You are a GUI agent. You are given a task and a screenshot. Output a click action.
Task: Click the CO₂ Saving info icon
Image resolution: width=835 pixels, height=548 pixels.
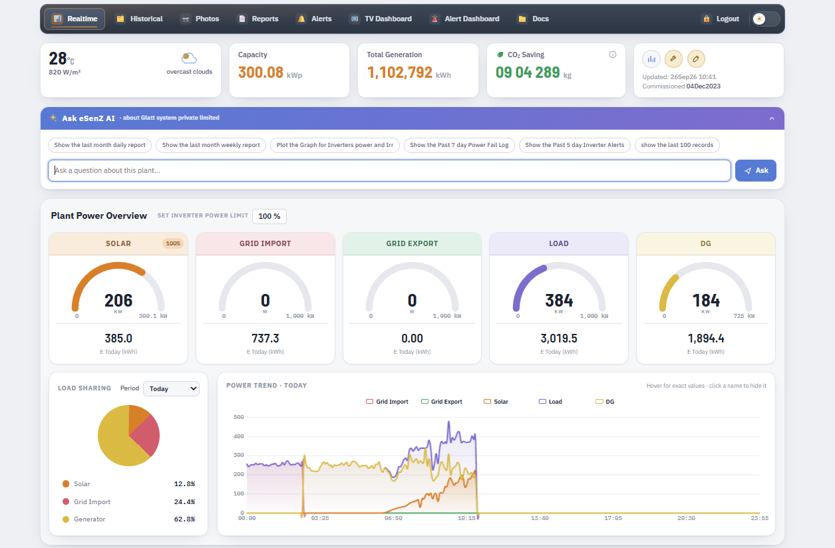point(613,55)
